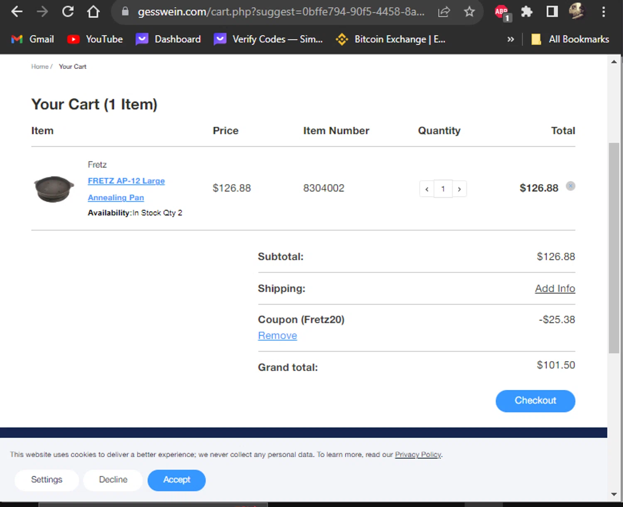This screenshot has width=623, height=507.
Task: Reload the page with refresh icon
Action: pyautogui.click(x=68, y=11)
